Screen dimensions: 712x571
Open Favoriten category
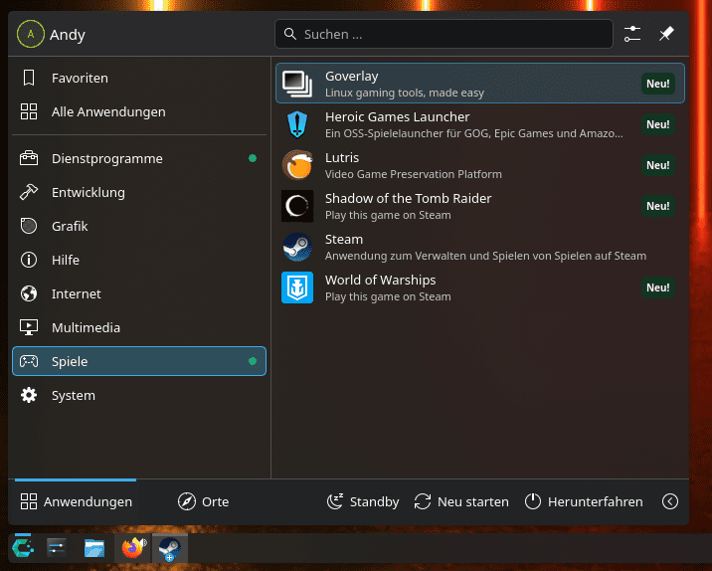(139, 79)
